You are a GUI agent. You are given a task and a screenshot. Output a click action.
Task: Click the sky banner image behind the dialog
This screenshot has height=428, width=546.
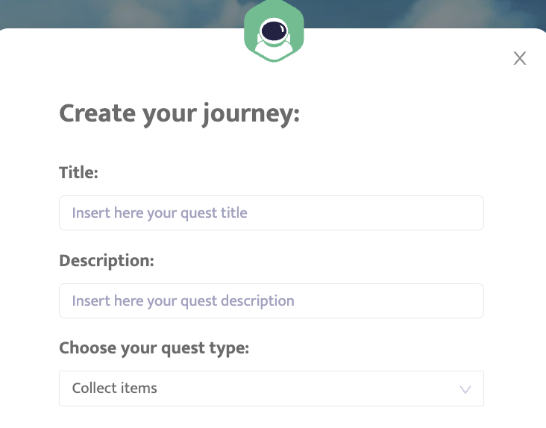[x=112, y=13]
